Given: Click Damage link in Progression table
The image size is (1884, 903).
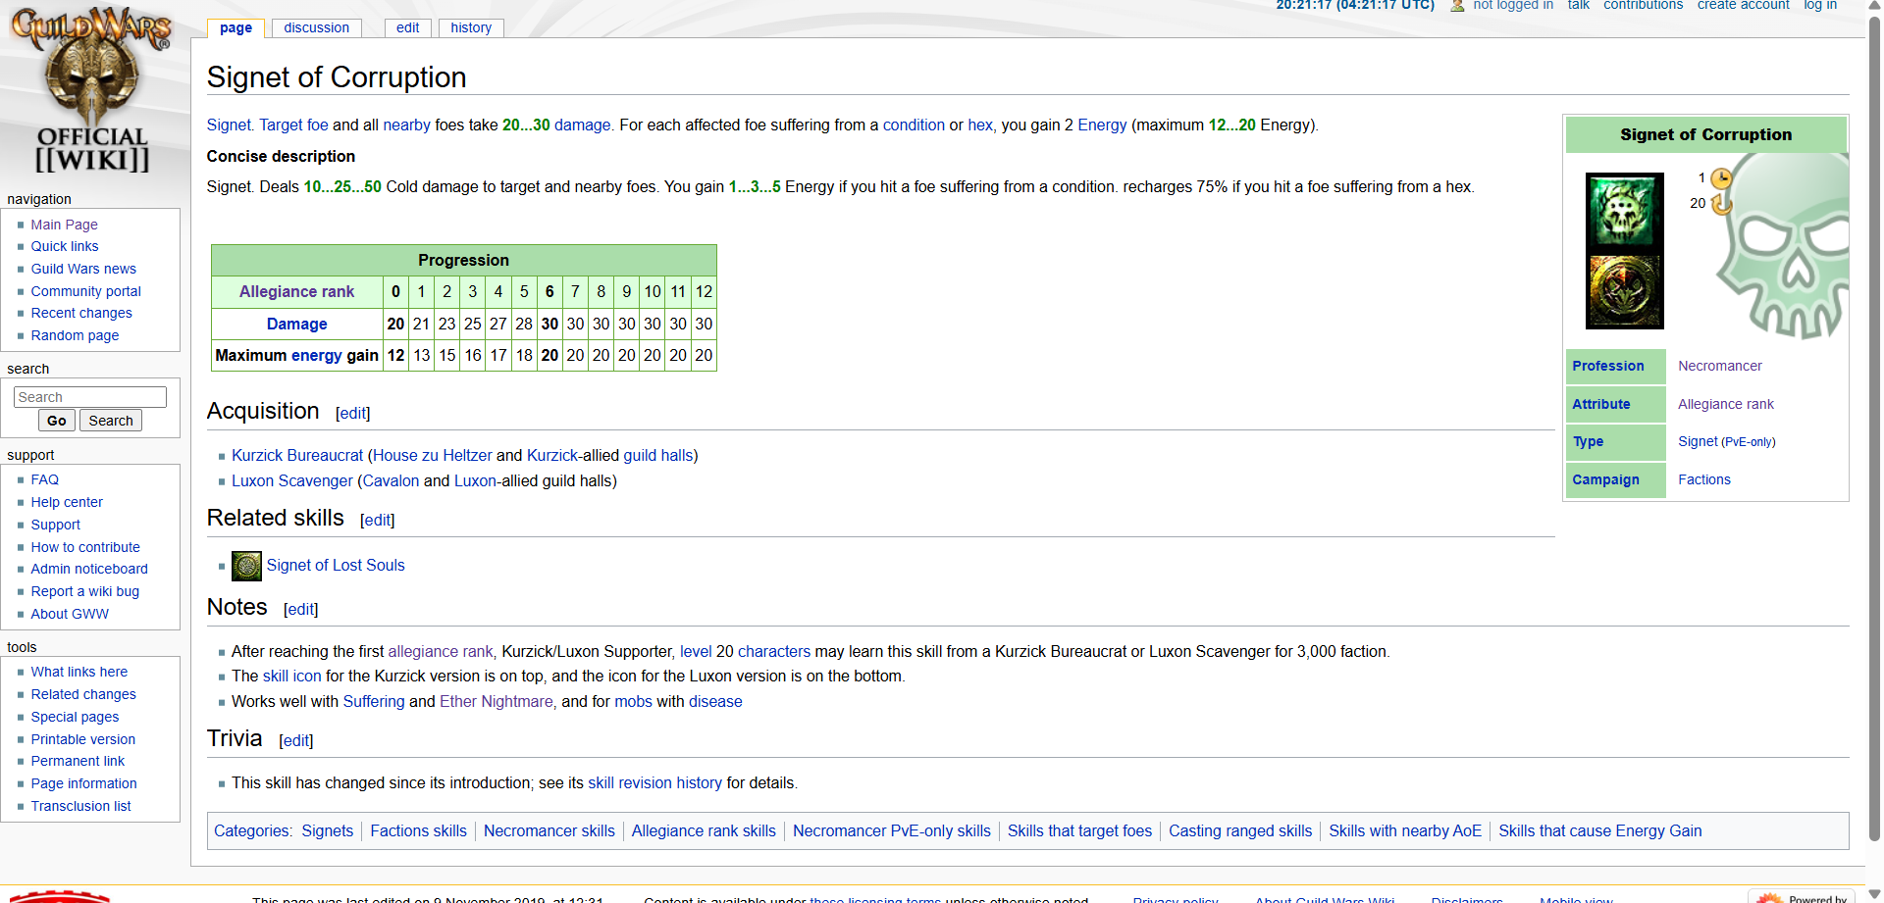Looking at the screenshot, I should [x=296, y=324].
